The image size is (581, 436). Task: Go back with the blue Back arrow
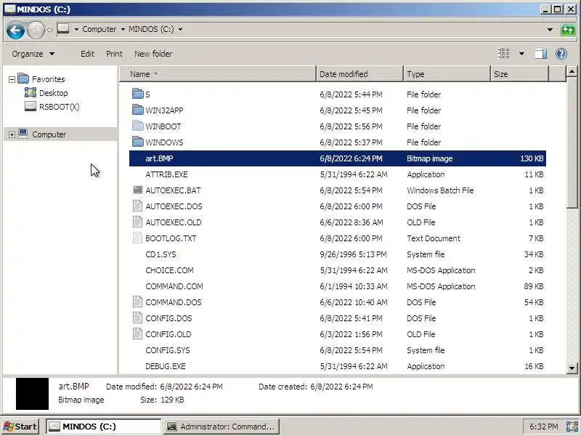[15, 31]
